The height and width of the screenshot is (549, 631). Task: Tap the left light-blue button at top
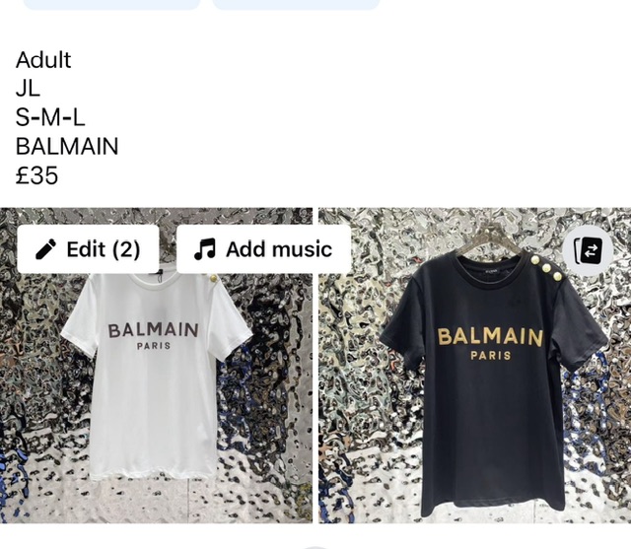(x=111, y=4)
